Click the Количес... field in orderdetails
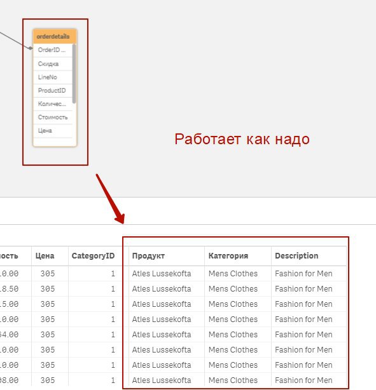Image resolution: width=376 pixels, height=390 pixels. (53, 104)
